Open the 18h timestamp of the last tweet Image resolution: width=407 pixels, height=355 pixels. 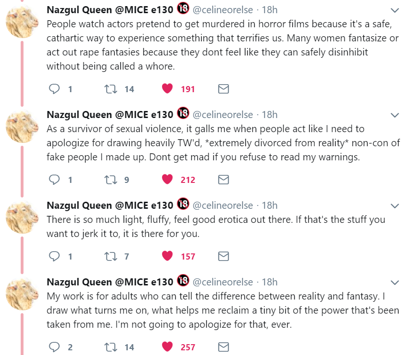270,283
